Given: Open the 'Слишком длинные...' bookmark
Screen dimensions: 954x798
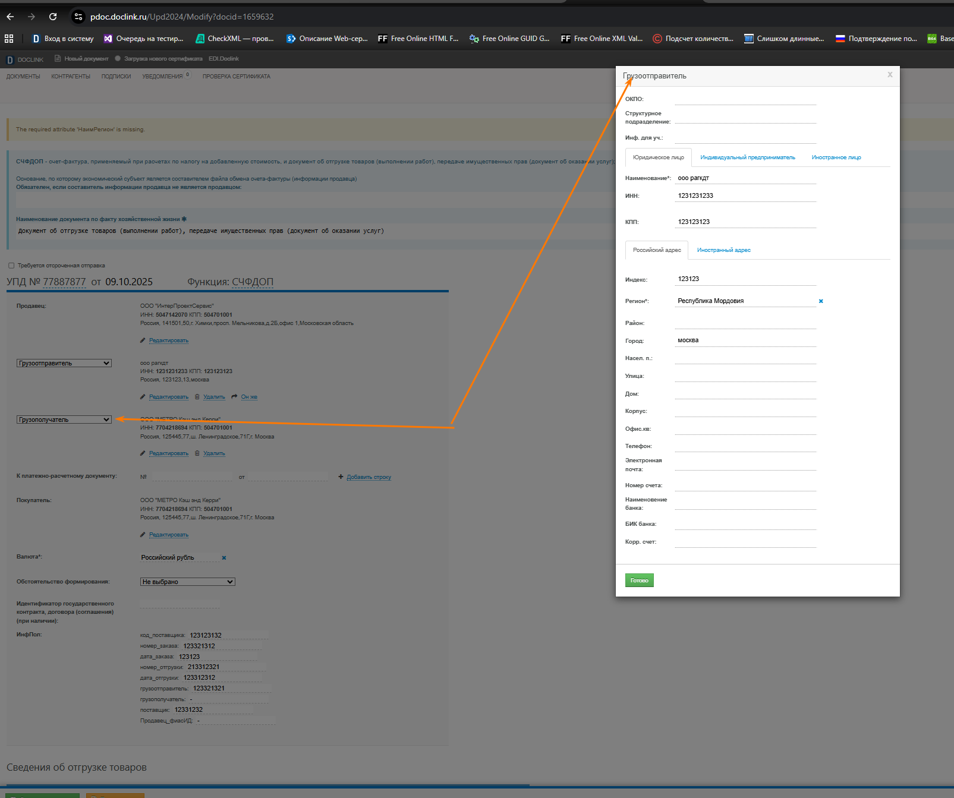Looking at the screenshot, I should coord(784,39).
